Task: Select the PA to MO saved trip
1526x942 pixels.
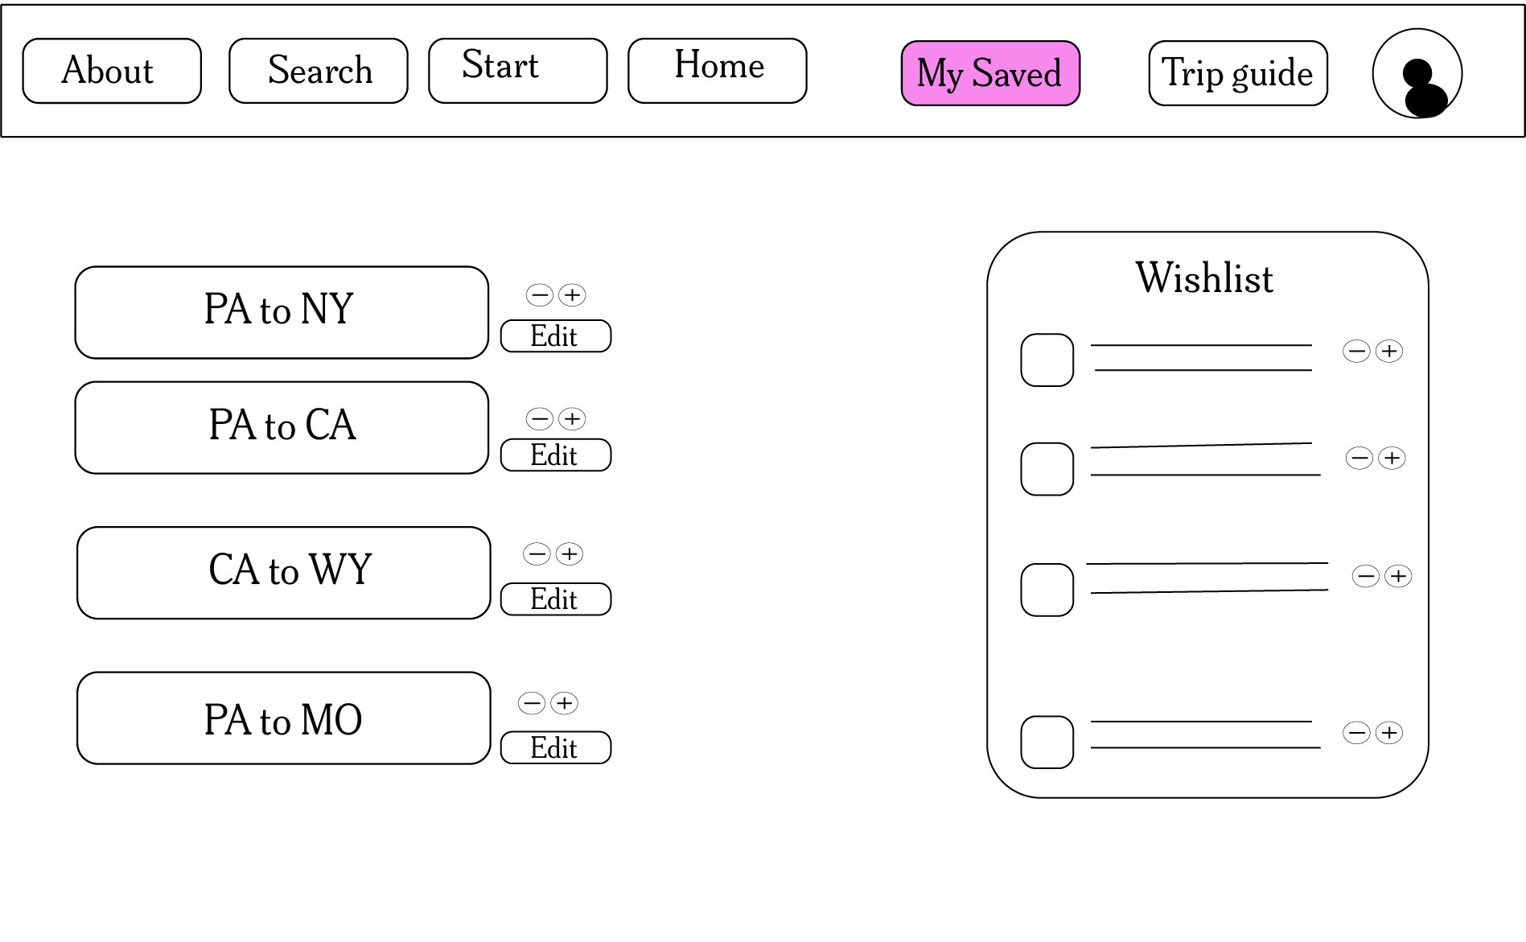Action: pyautogui.click(x=283, y=718)
